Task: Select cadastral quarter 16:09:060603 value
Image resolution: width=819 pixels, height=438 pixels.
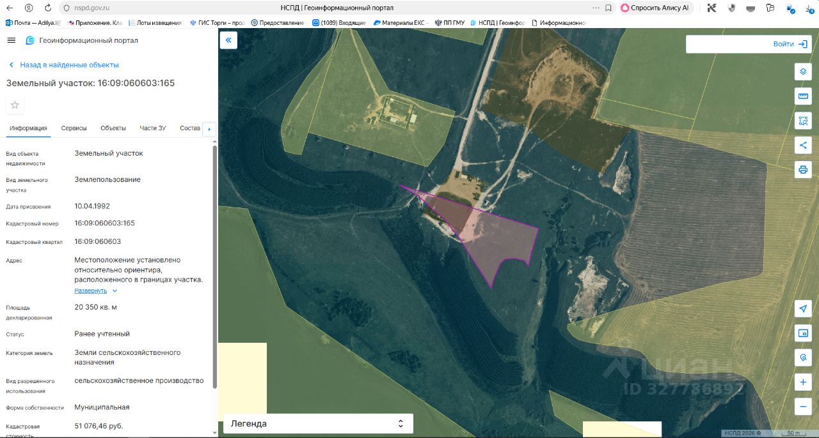Action: (x=97, y=241)
